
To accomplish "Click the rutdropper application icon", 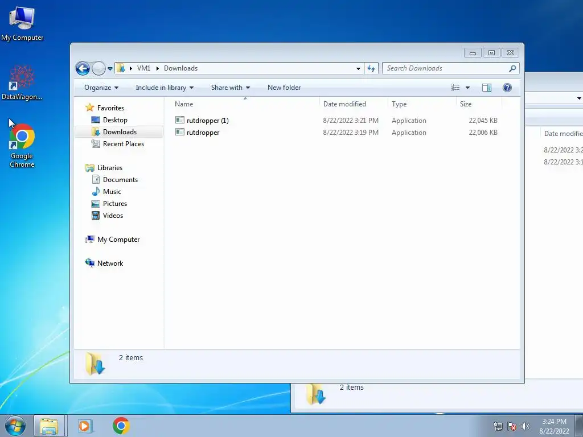I will pos(180,132).
